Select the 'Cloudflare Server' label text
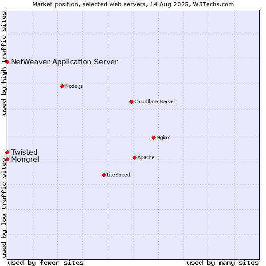Viewport: 266px width, 266px height. click(x=155, y=102)
